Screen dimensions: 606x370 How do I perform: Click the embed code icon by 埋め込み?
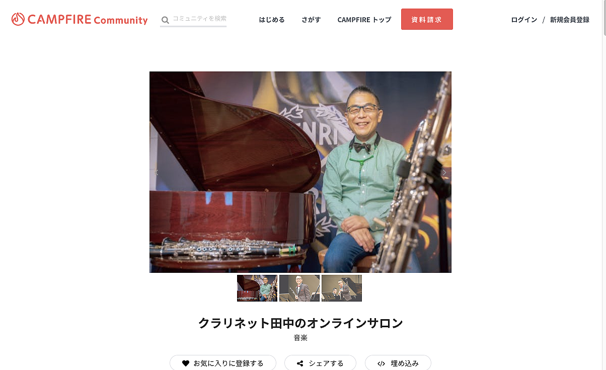381,363
